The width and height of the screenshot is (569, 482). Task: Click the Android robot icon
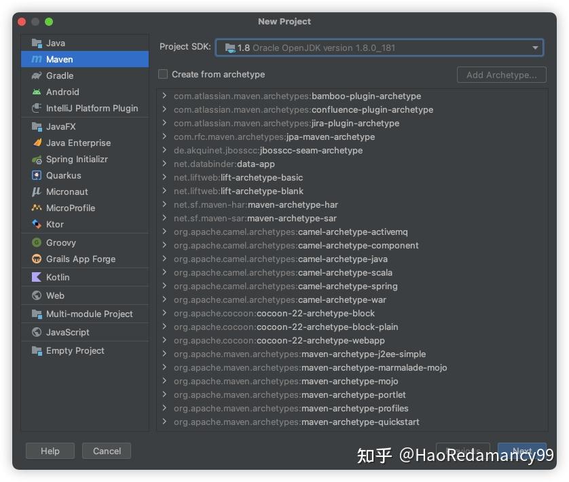[37, 92]
